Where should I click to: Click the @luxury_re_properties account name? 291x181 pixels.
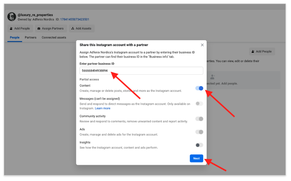pyautogui.click(x=35, y=15)
